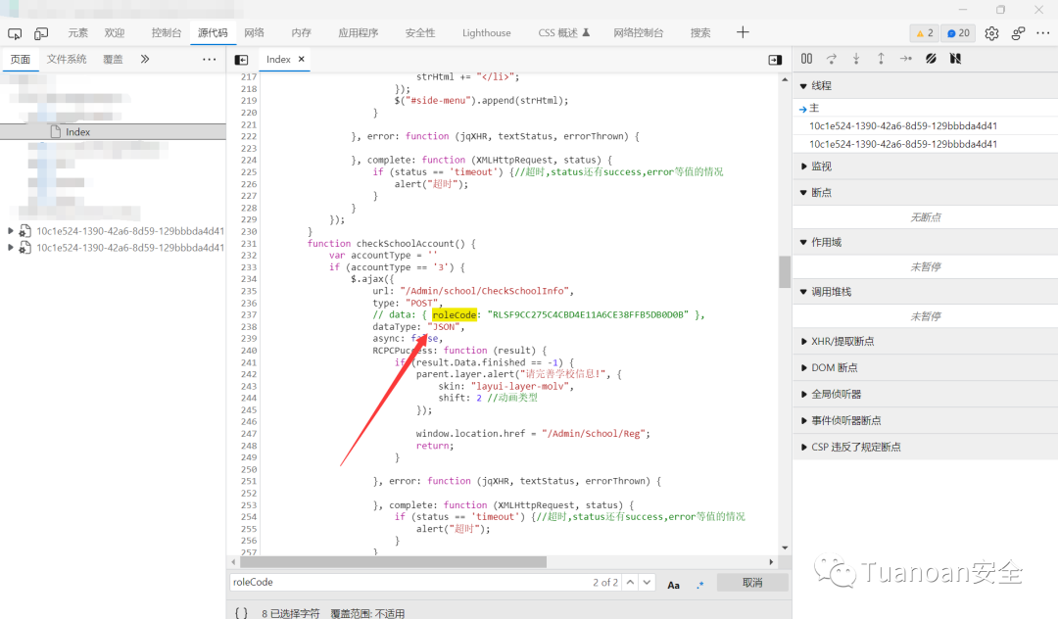The height and width of the screenshot is (619, 1058).
Task: Click the horizontal scrollbar thumb in editor
Action: (x=394, y=561)
